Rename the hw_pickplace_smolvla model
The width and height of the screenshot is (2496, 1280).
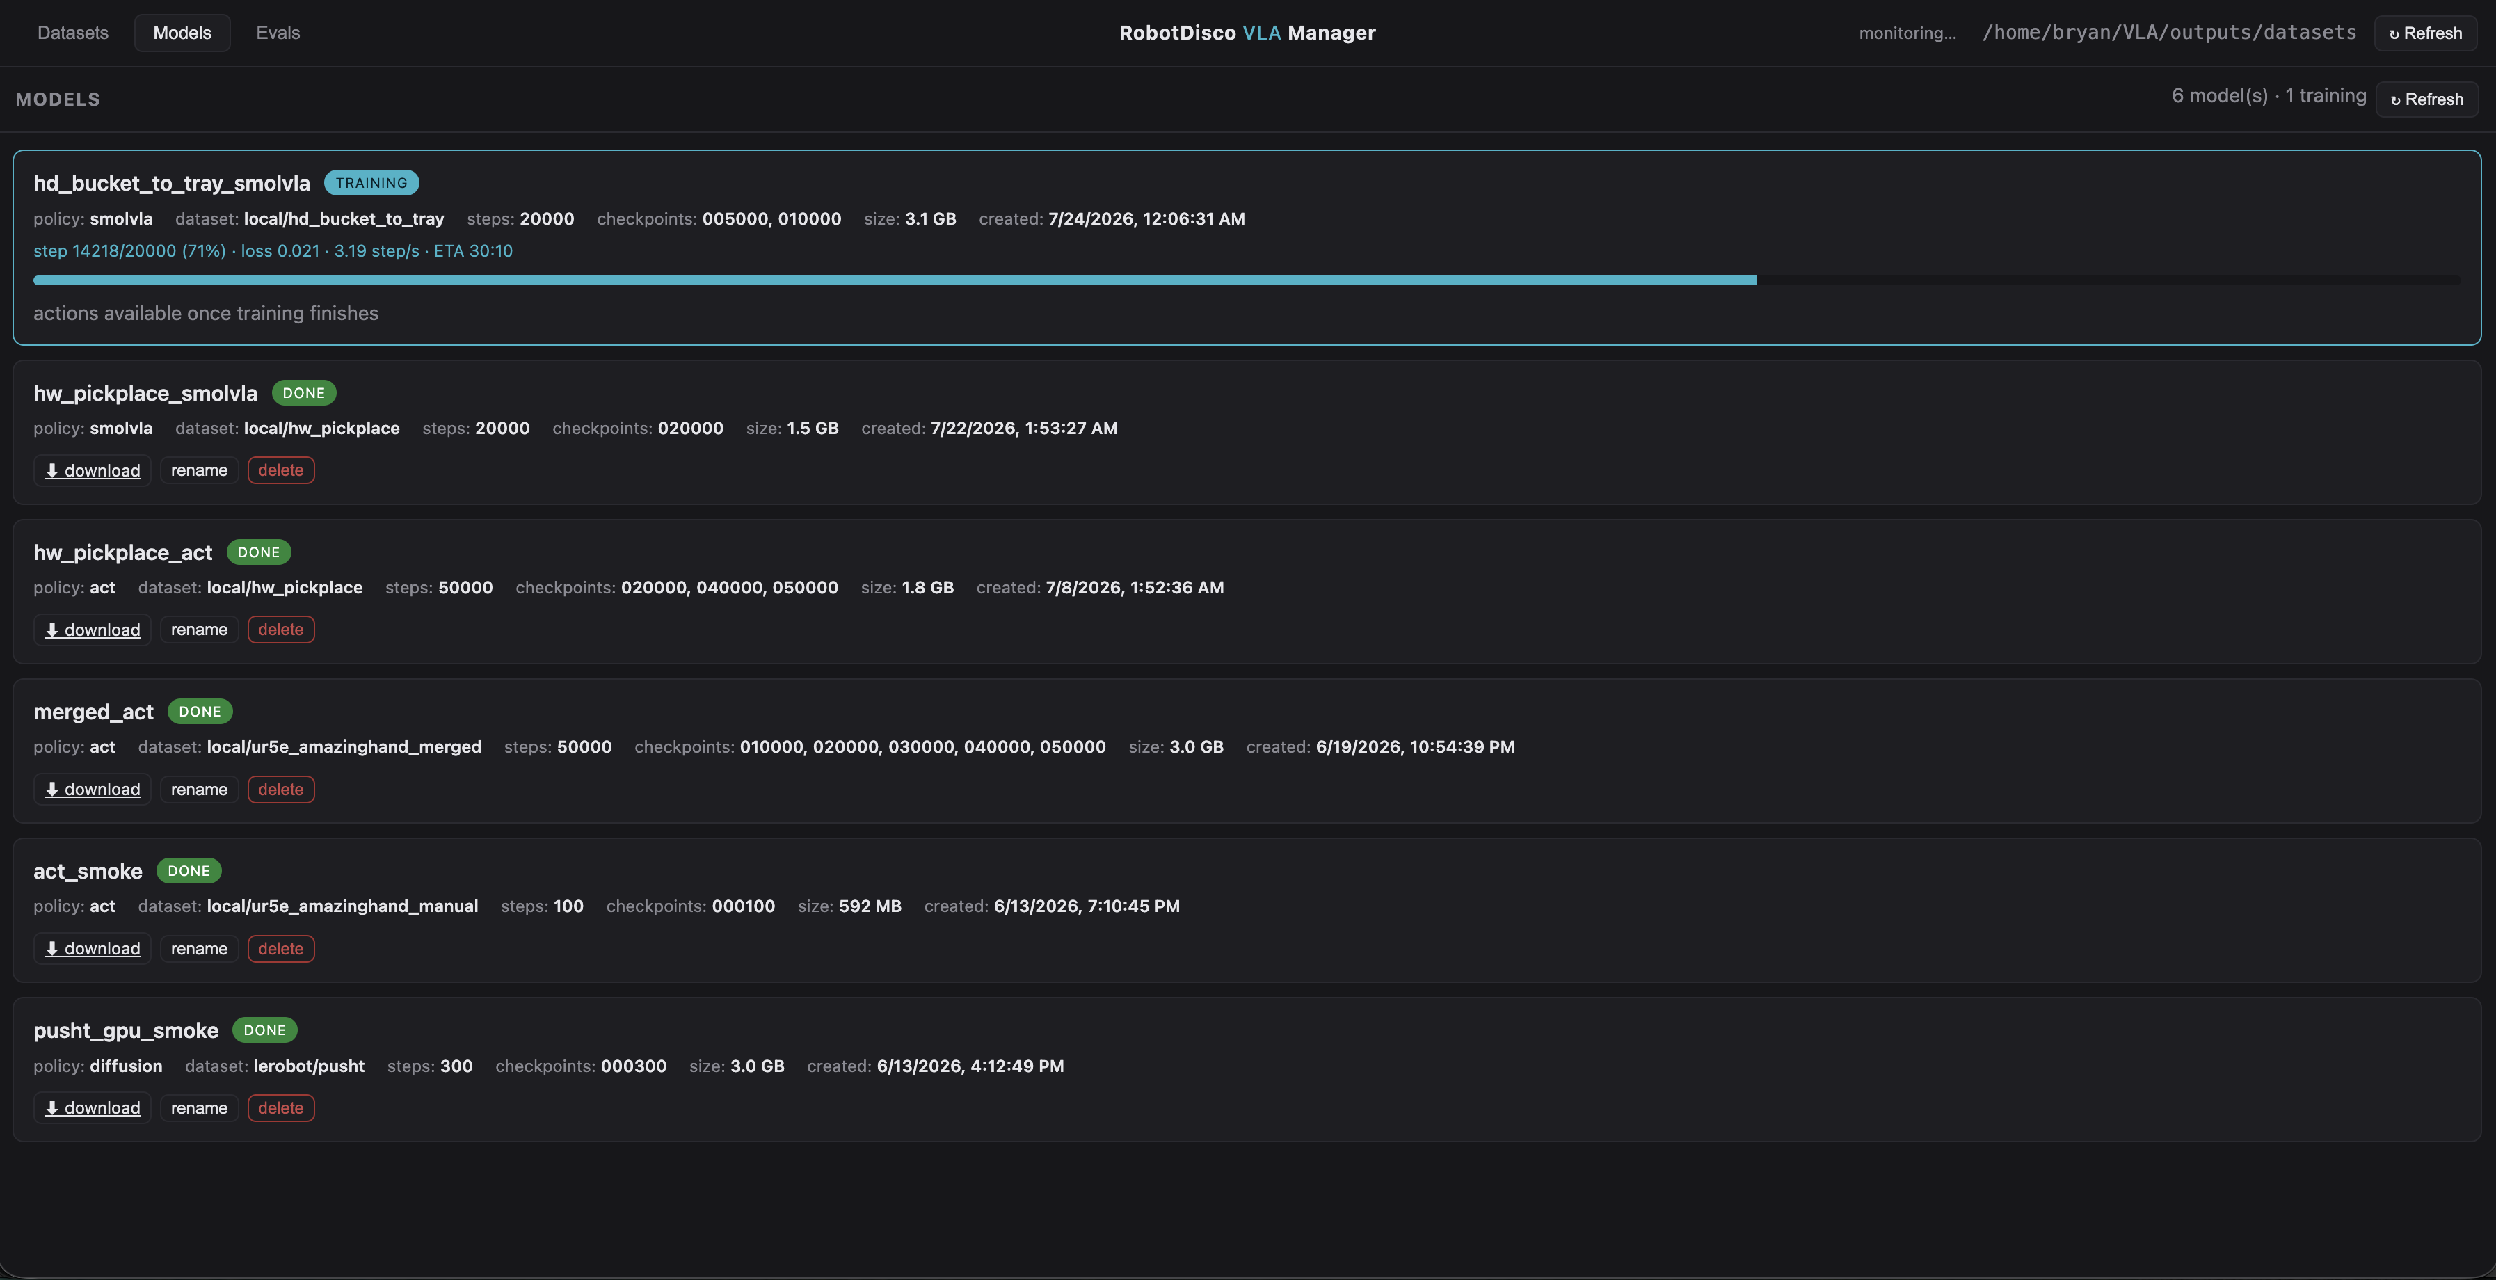coord(200,470)
